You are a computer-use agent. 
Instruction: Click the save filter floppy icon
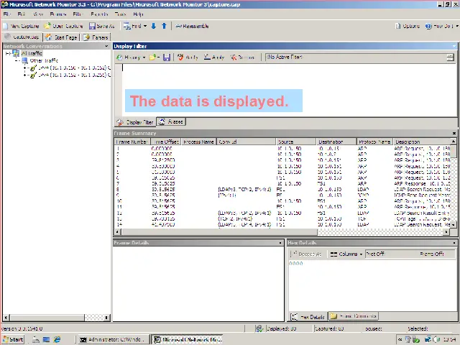pos(167,57)
